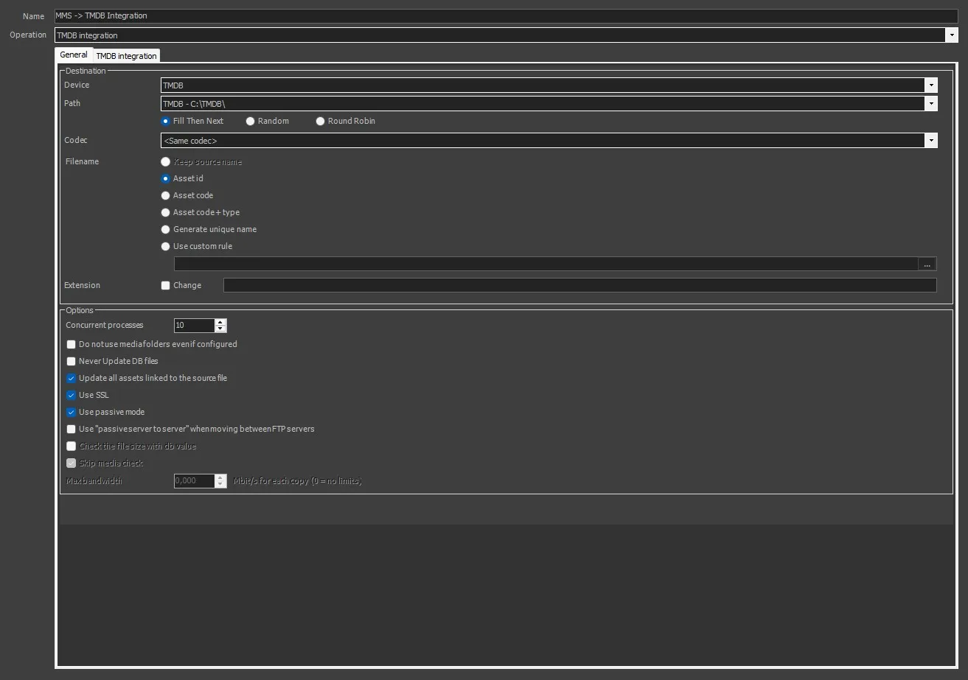Screen dimensions: 968x680
Task: Enable the Change extension checkbox
Action: [166, 285]
